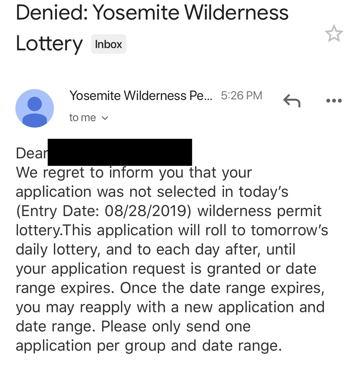Tap the entry date 08/28/2019 in body
The image size is (361, 368).
pyautogui.click(x=146, y=211)
